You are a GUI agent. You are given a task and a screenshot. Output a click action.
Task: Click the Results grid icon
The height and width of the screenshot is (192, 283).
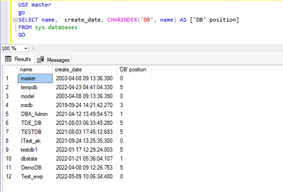(8, 59)
